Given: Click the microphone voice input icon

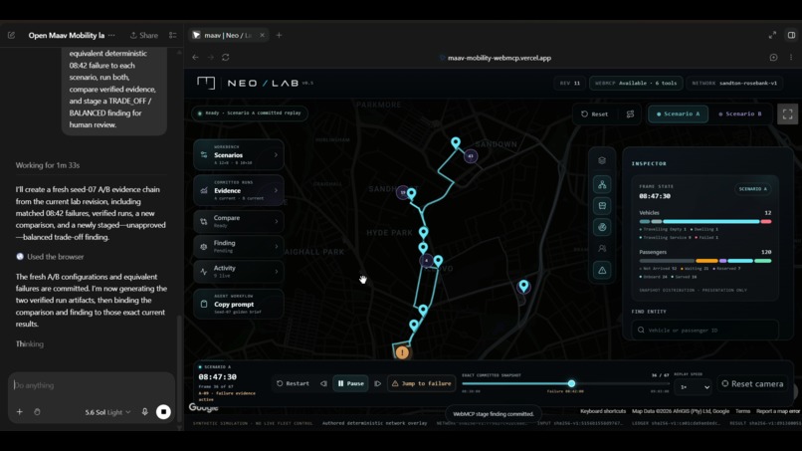Looking at the screenshot, I should (144, 411).
